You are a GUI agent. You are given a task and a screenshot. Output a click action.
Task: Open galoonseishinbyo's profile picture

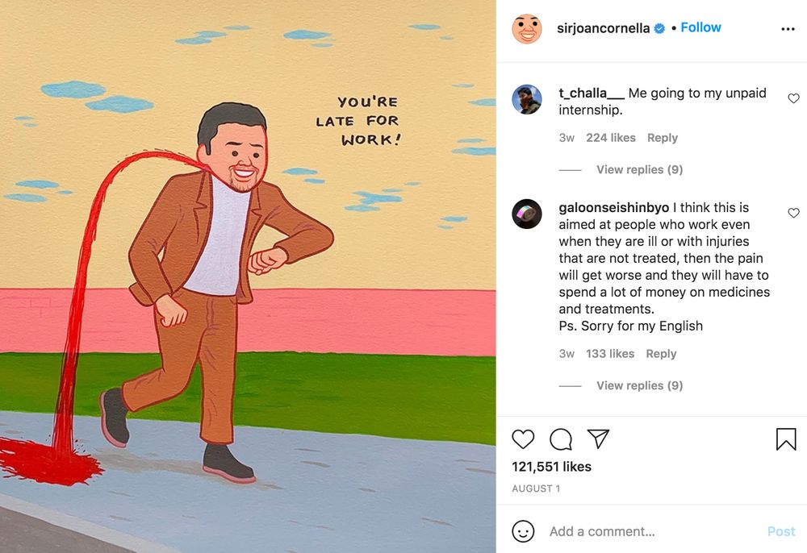tap(527, 214)
